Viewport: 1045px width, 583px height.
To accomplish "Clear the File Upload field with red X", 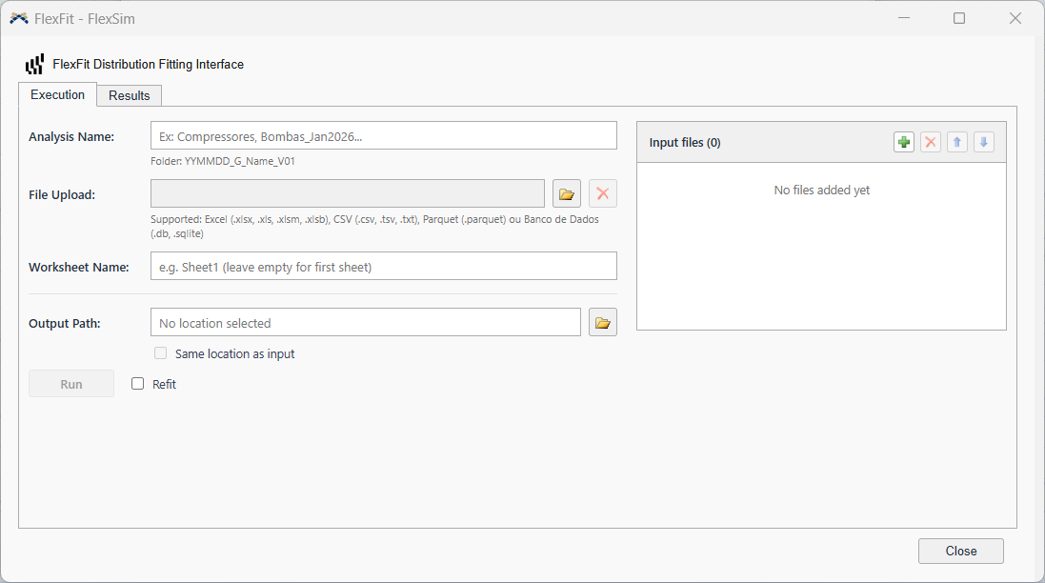I will (x=602, y=194).
